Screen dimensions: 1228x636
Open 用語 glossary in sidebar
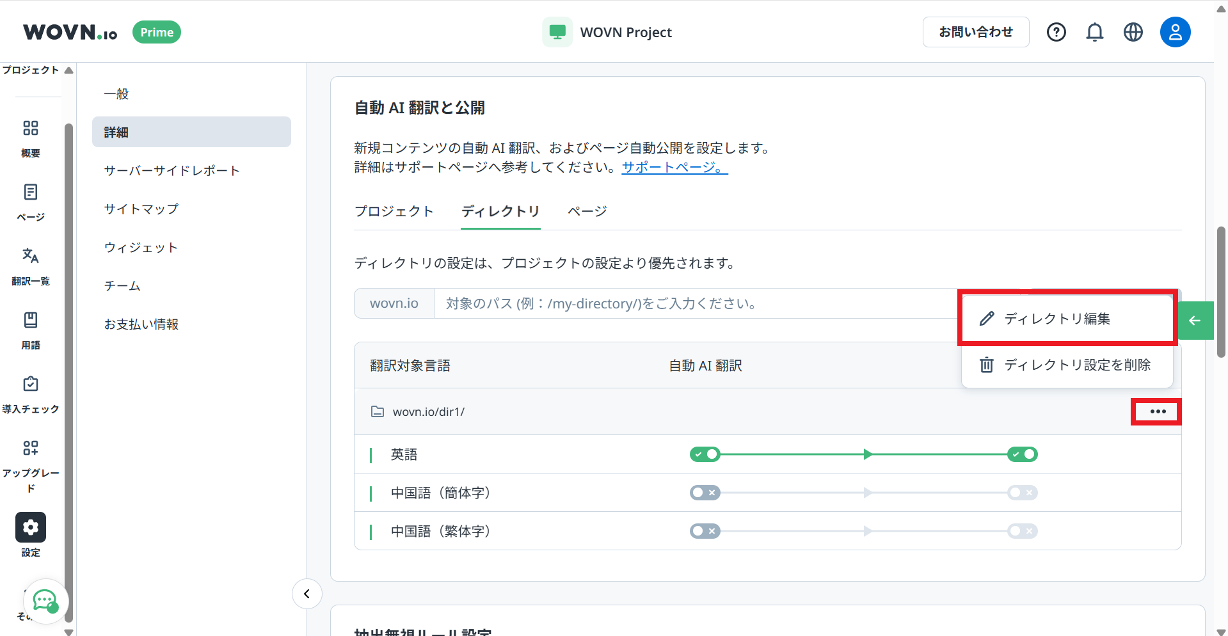31,330
